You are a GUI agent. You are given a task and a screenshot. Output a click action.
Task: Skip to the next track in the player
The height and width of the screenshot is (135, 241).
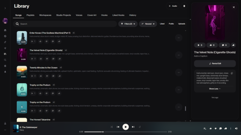click(x=133, y=127)
